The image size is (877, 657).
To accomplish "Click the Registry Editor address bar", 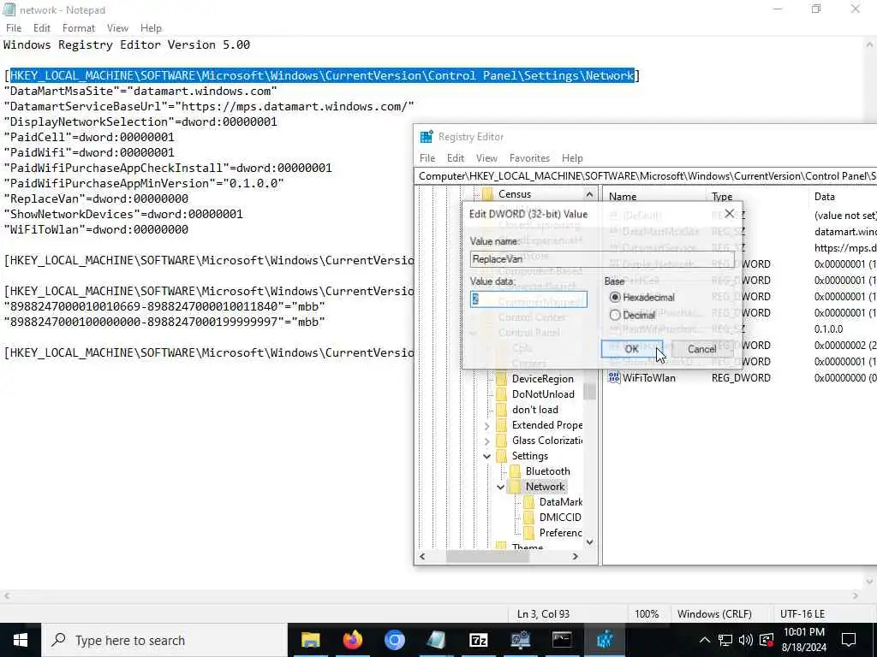I will (646, 176).
